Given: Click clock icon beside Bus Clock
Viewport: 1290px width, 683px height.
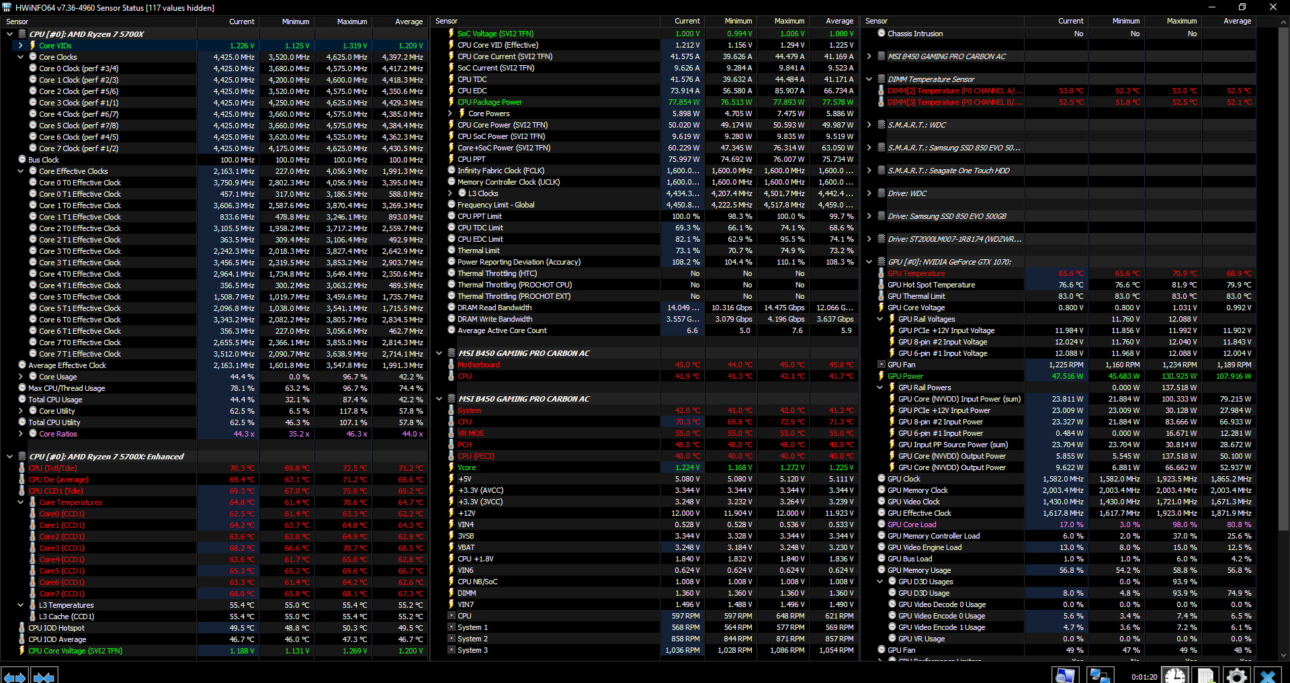Looking at the screenshot, I should (x=21, y=160).
